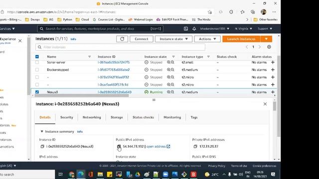Image resolution: width=319 pixels, height=179 pixels.
Task: Go to previous page of instances
Action: click(x=247, y=47)
